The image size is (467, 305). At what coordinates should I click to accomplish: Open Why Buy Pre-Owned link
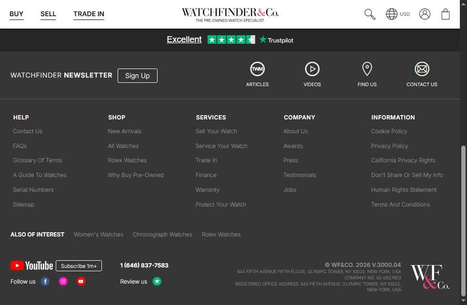(x=136, y=175)
